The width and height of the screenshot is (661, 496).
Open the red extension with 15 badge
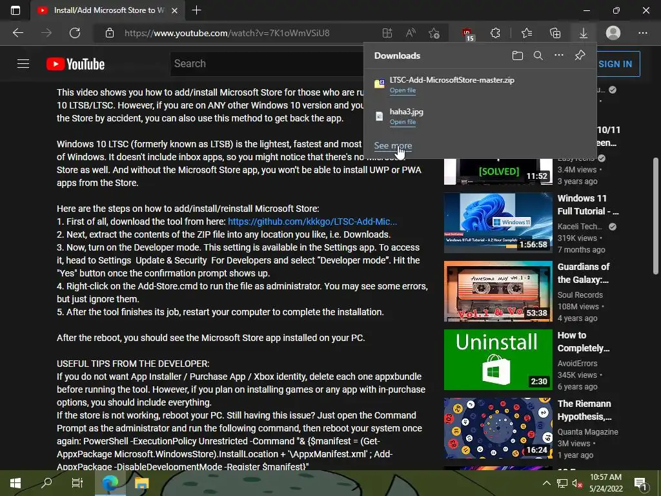tap(467, 34)
